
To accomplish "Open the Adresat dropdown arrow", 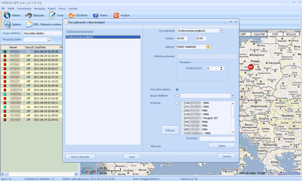I will coord(208,47).
